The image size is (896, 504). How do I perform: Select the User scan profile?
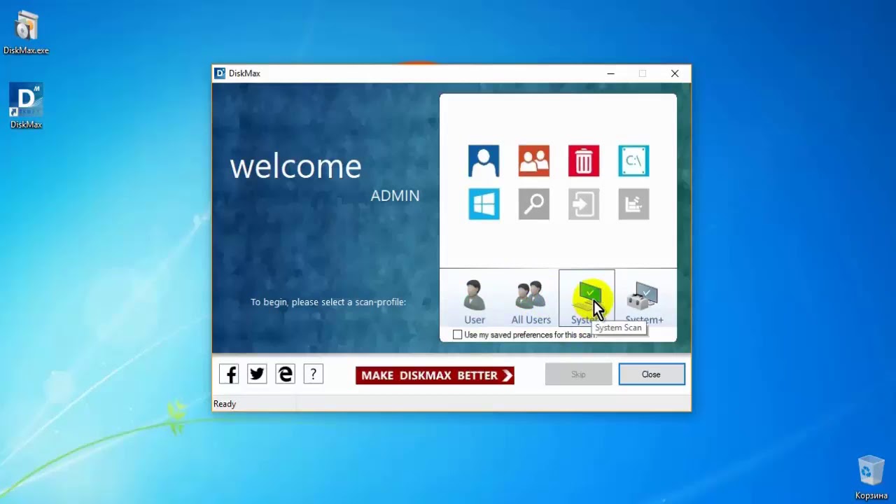click(x=475, y=302)
